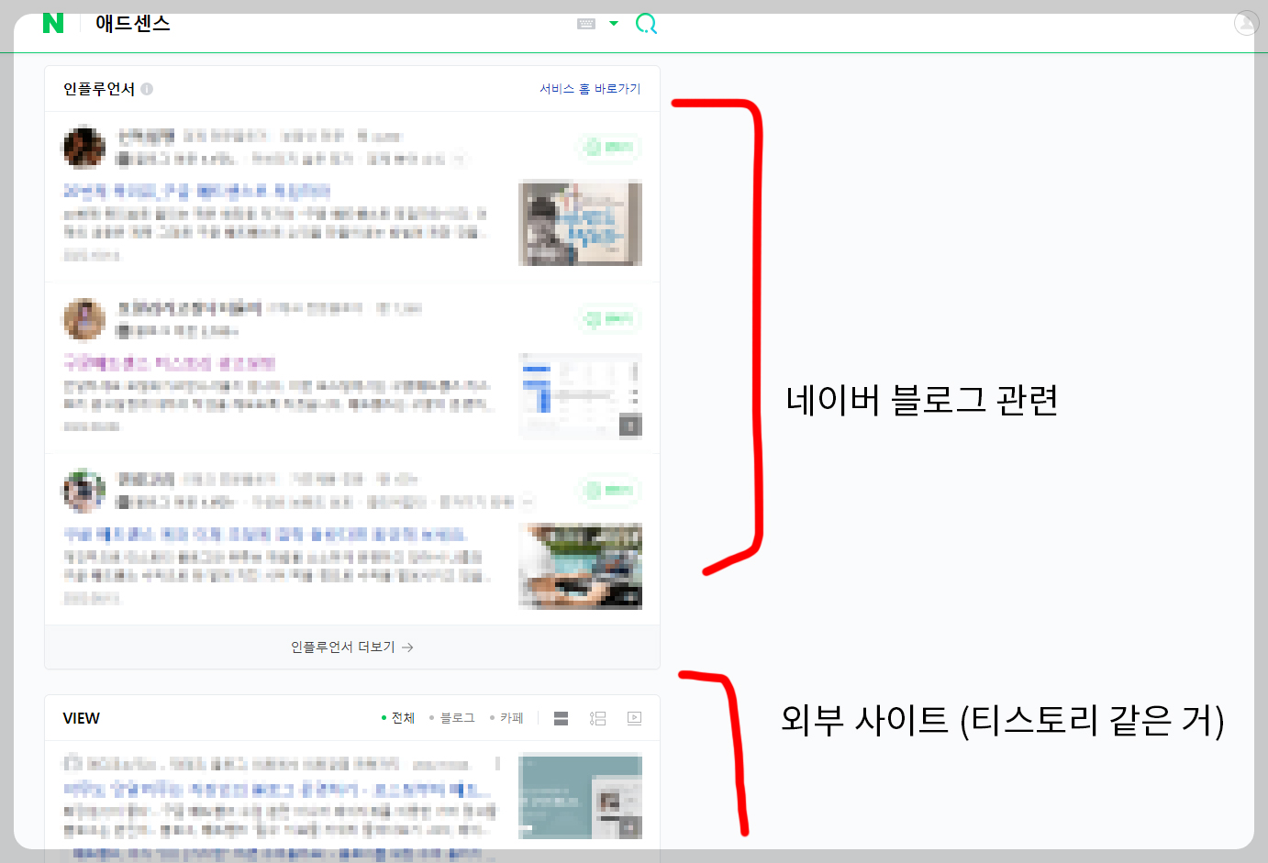Click the second influencer's profile avatar
1268x863 pixels.
[83, 319]
